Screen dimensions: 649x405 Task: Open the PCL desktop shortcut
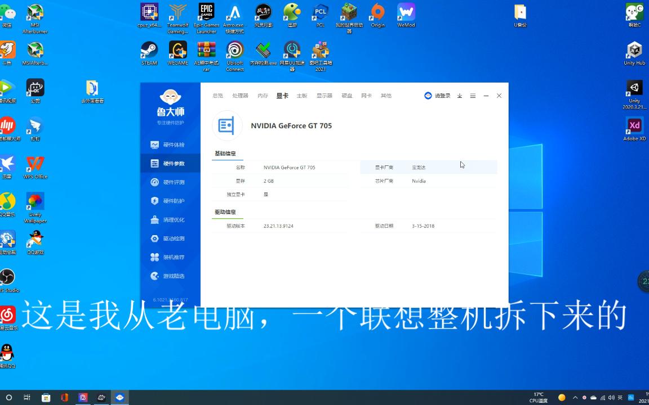click(321, 15)
